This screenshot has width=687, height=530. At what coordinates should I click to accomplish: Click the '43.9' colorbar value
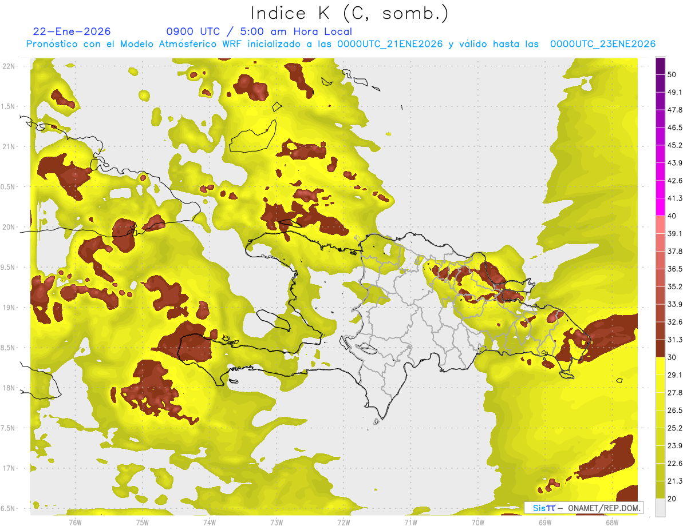pyautogui.click(x=675, y=163)
